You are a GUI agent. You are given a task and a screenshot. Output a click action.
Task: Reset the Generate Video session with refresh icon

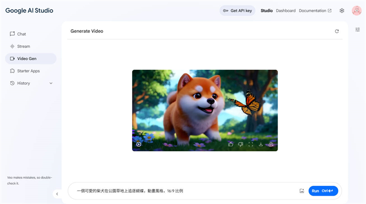pos(337,31)
